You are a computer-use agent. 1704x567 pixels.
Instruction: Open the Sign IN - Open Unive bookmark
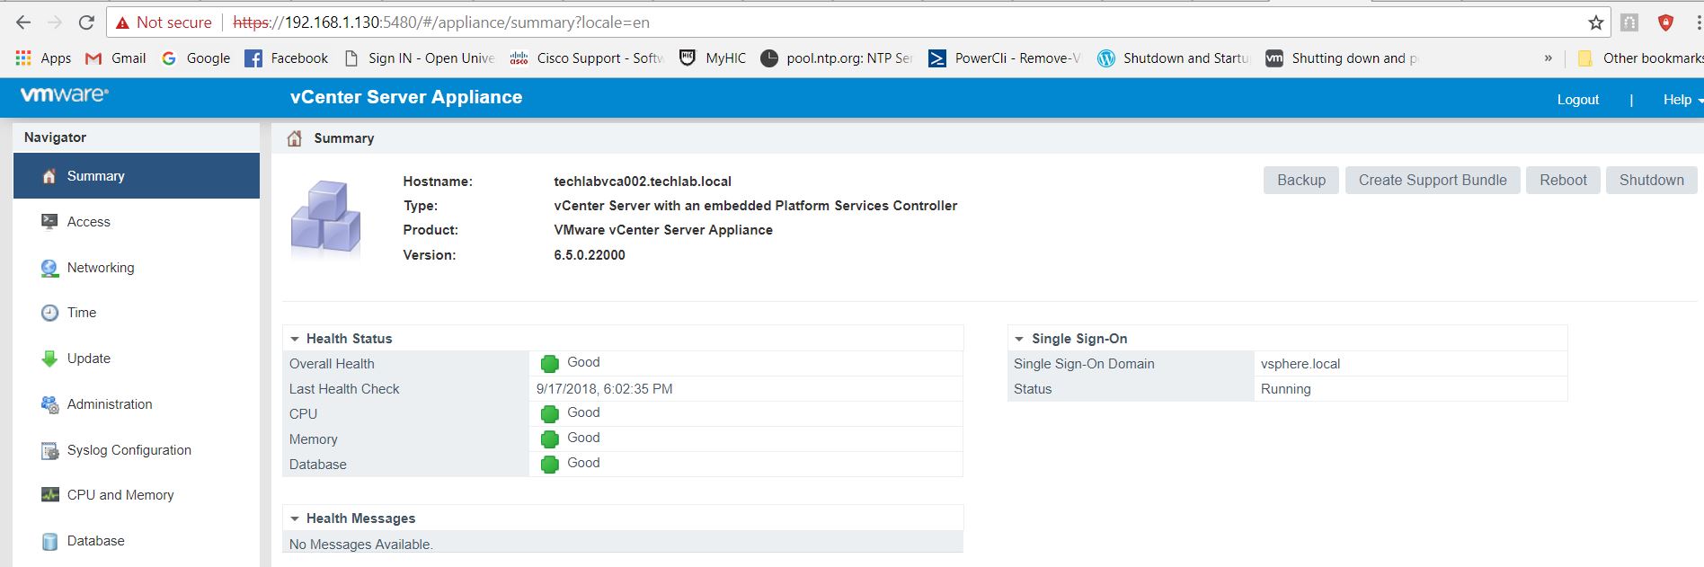[x=419, y=58]
